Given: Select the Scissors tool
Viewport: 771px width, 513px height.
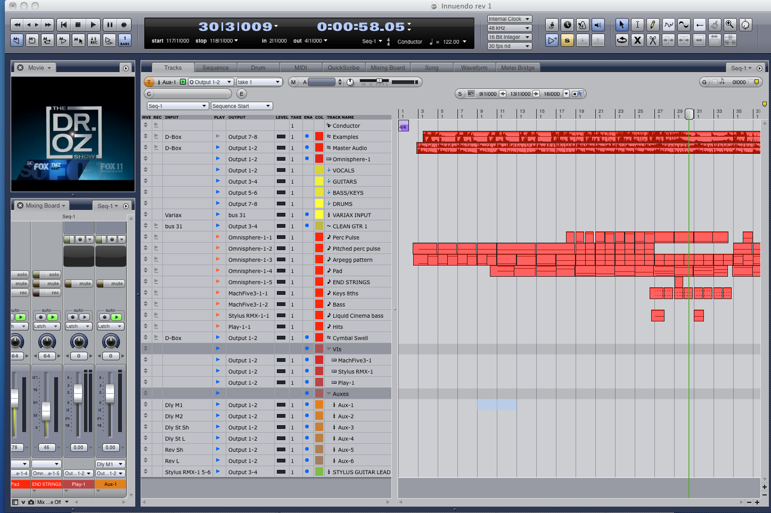Looking at the screenshot, I should click(x=653, y=40).
